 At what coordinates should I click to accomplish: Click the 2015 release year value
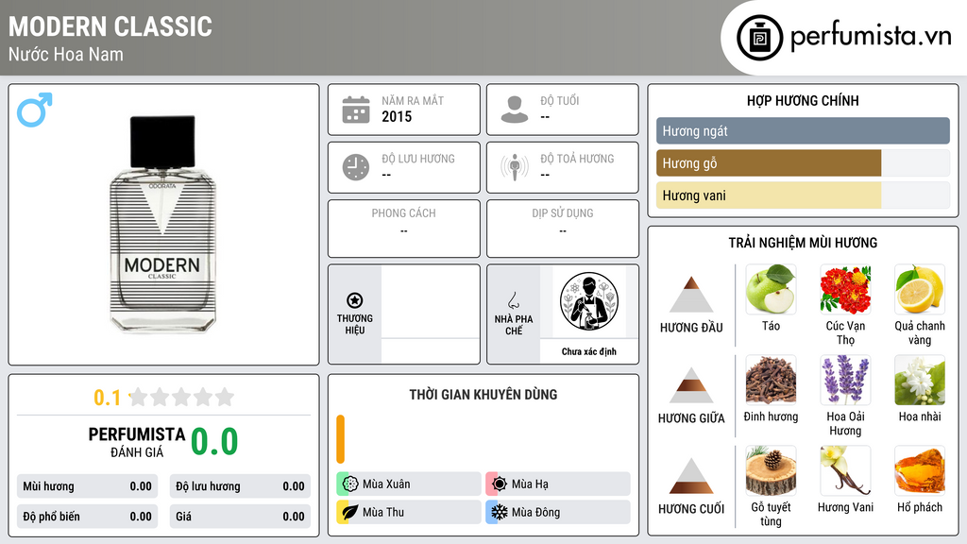[397, 116]
